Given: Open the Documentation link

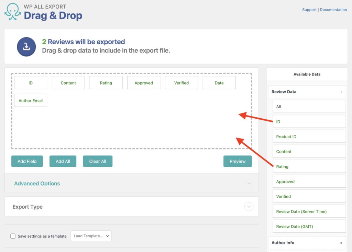Looking at the screenshot, I should 333,10.
